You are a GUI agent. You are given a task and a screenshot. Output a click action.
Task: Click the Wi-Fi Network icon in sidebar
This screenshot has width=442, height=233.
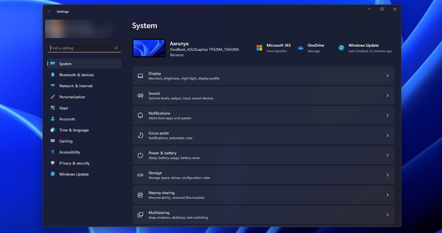tap(53, 86)
